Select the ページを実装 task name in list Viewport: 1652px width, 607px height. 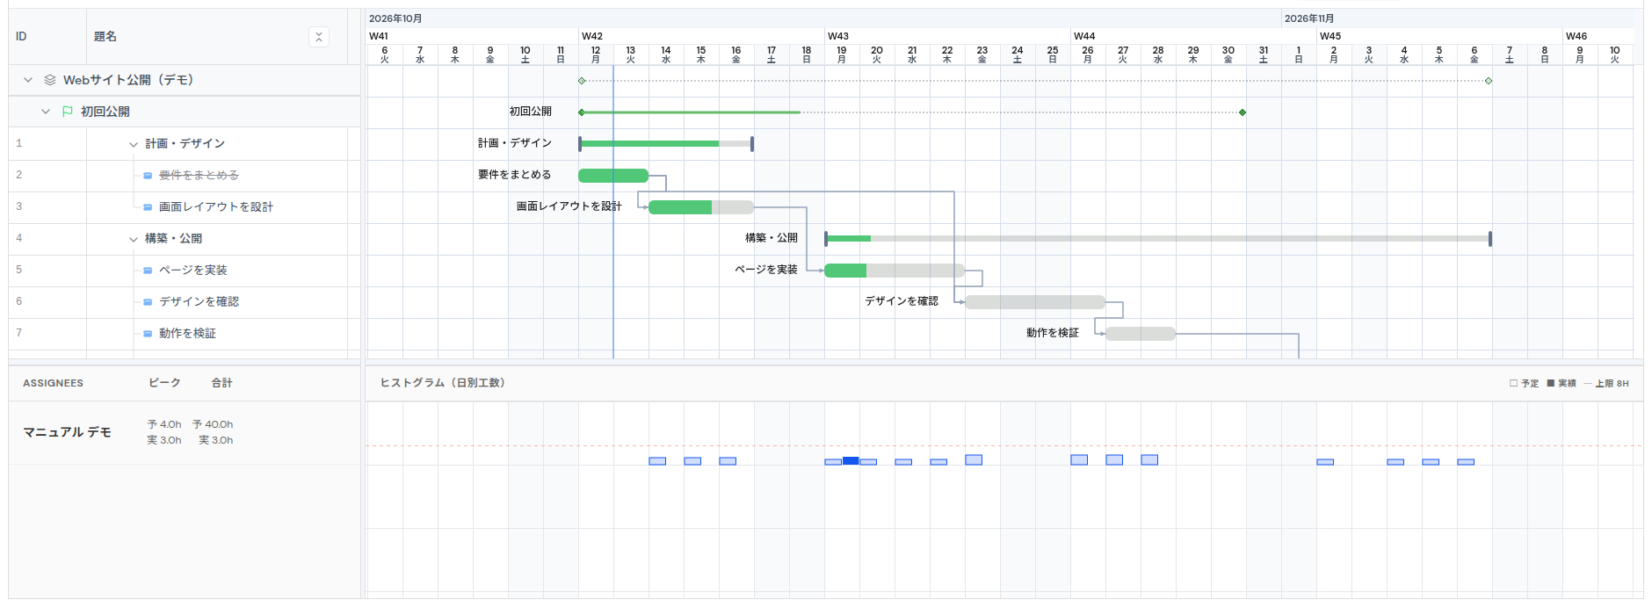[x=193, y=271]
